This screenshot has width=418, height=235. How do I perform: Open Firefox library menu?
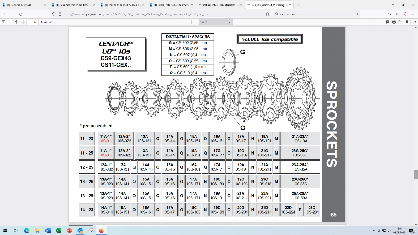coord(397,14)
